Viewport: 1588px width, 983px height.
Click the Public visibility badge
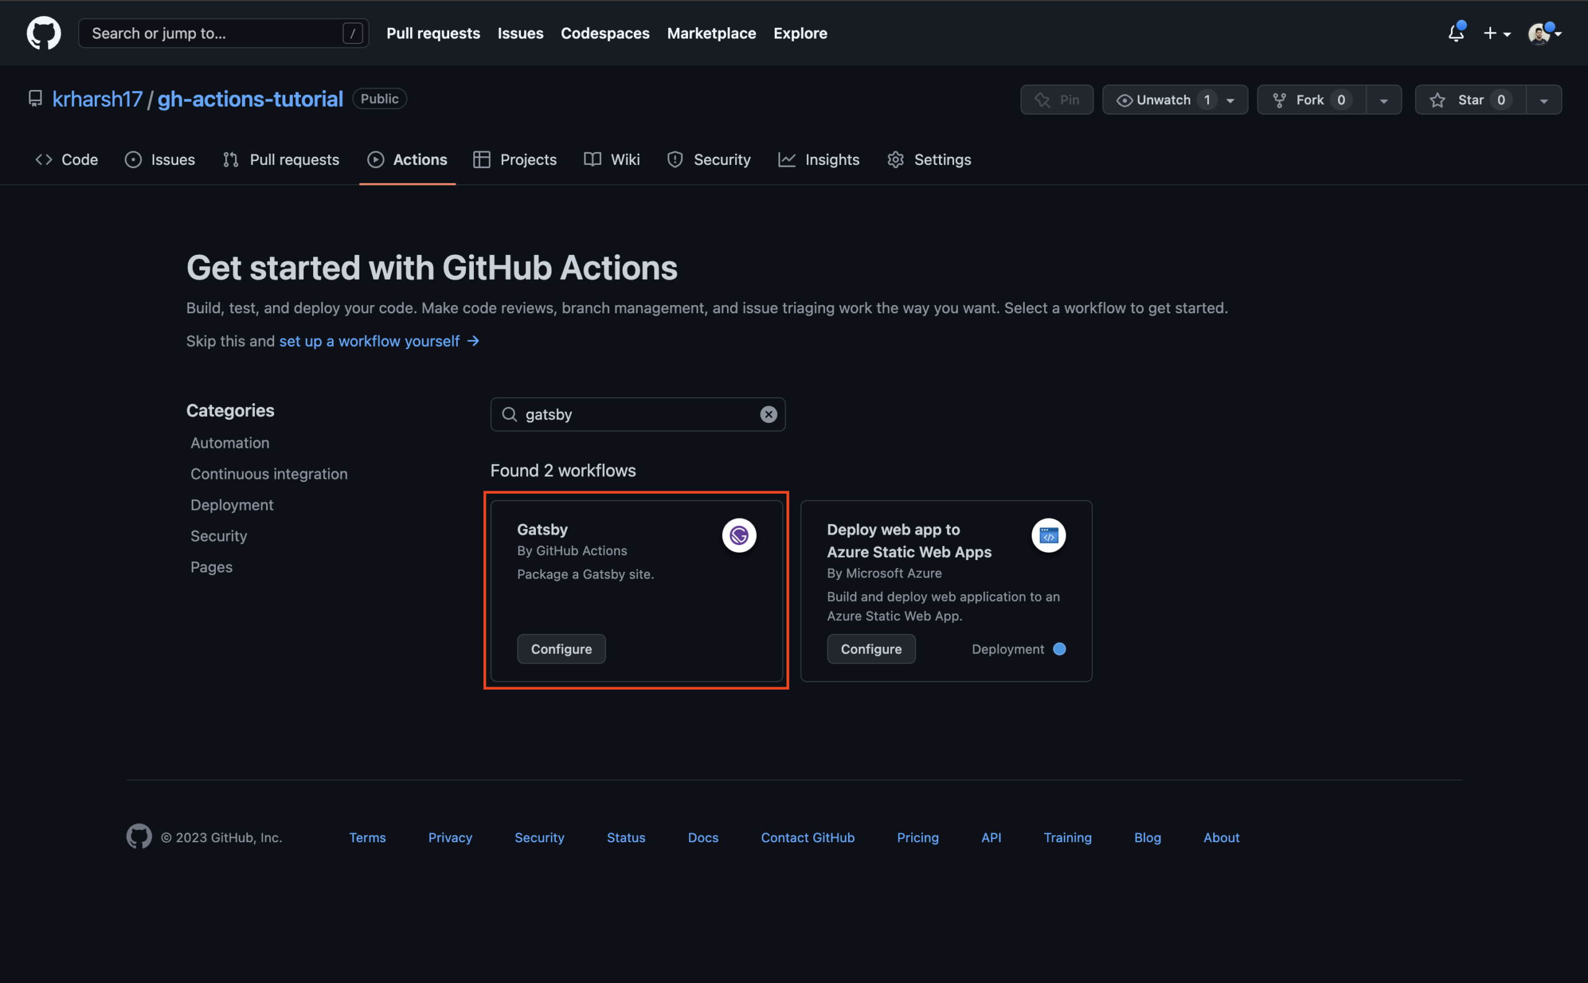tap(379, 99)
